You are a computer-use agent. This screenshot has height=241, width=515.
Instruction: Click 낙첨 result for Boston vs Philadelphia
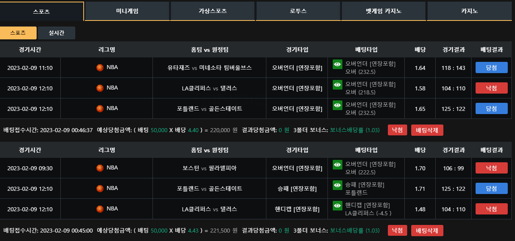491,168
